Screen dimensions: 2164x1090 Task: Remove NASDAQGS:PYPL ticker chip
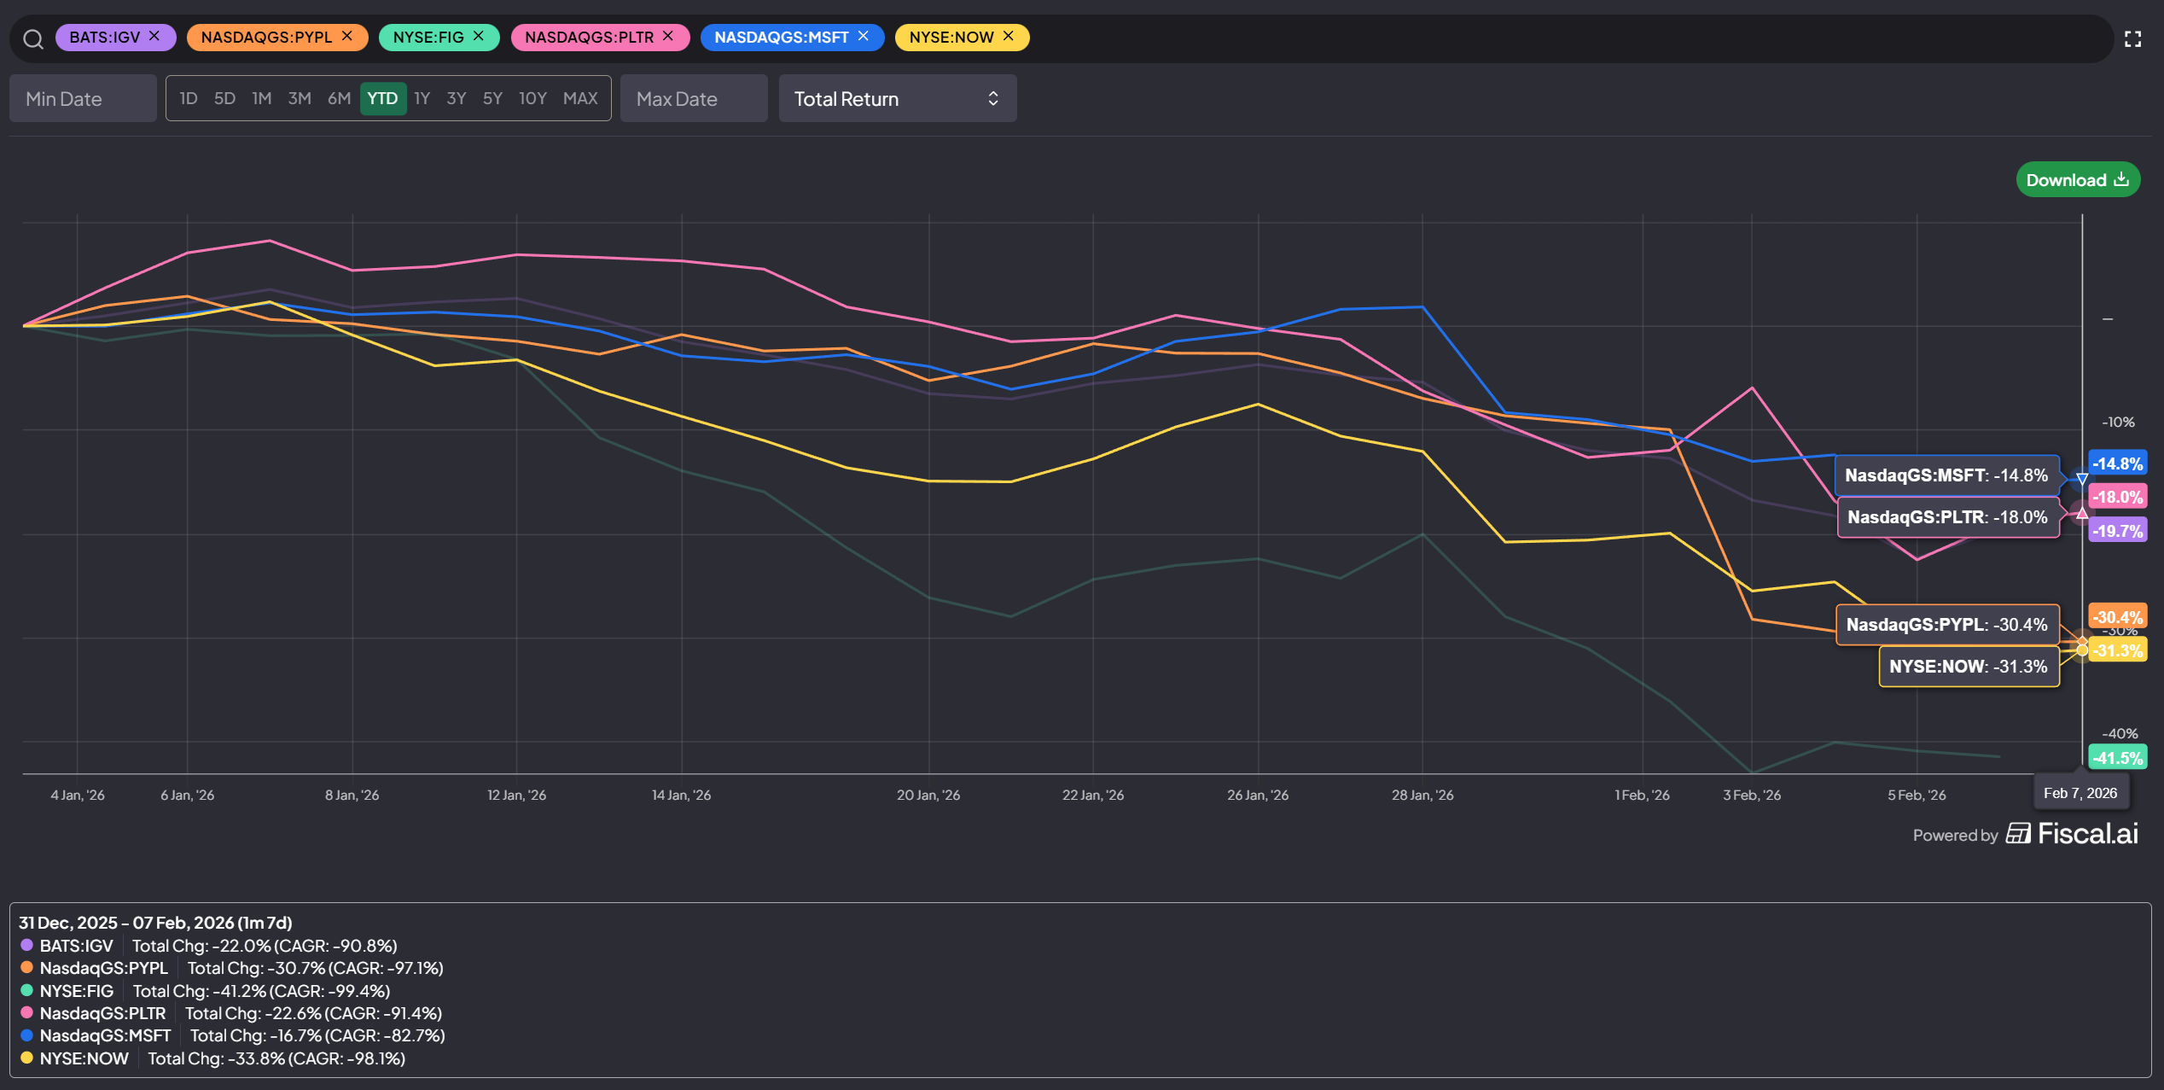pyautogui.click(x=346, y=36)
